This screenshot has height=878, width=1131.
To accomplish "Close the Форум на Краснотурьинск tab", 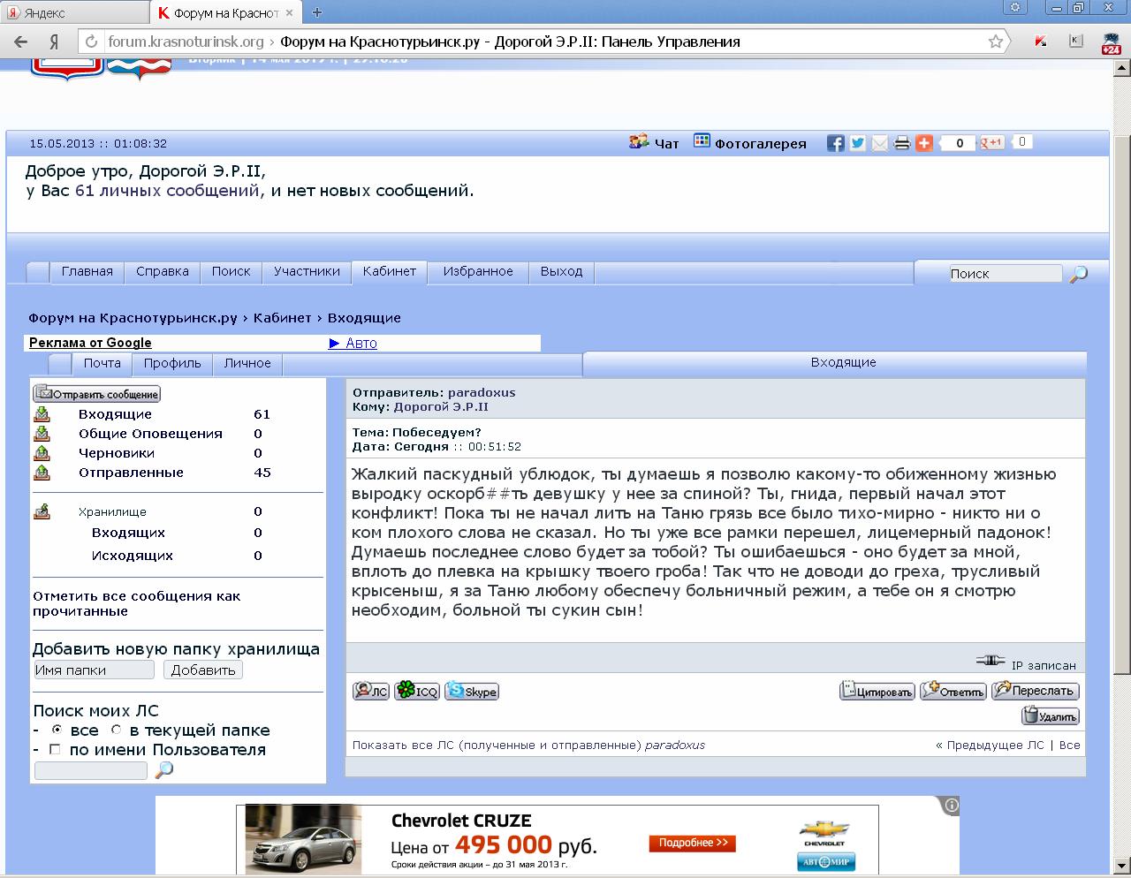I will pyautogui.click(x=290, y=12).
